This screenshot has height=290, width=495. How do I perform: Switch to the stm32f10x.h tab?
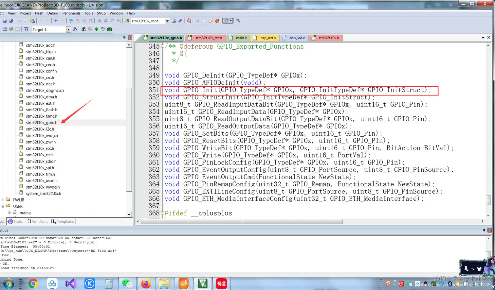click(325, 38)
